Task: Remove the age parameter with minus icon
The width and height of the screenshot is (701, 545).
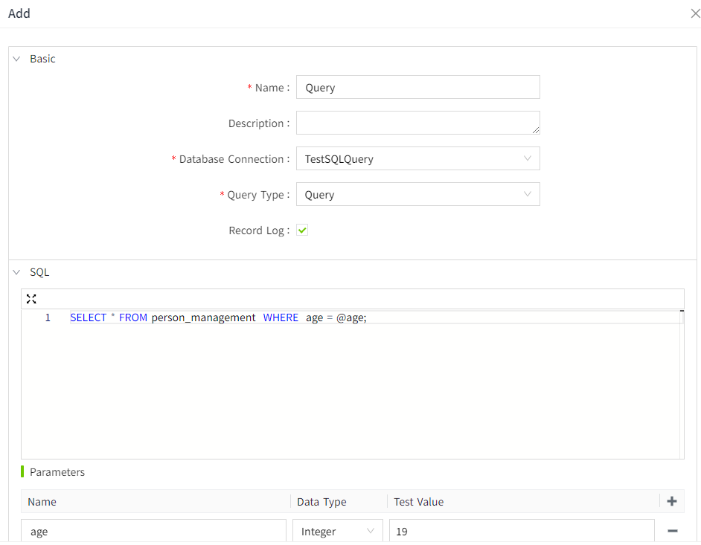Action: click(672, 531)
